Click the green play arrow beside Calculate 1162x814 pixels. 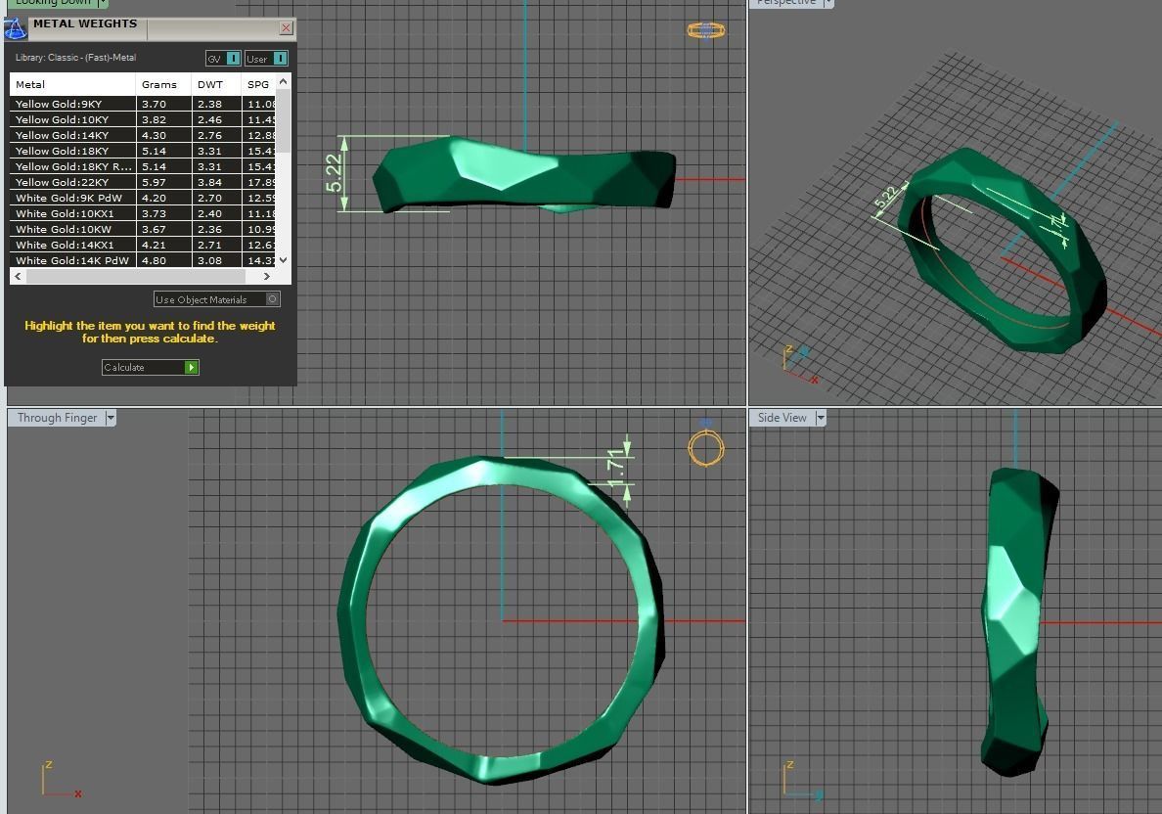point(191,367)
